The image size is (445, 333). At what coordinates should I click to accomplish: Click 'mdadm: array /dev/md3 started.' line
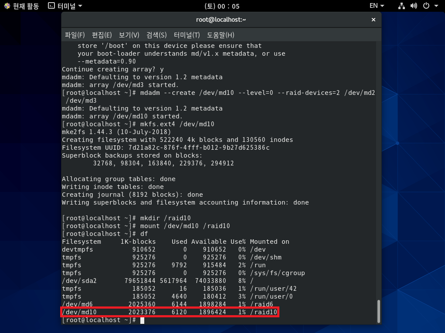click(x=120, y=85)
